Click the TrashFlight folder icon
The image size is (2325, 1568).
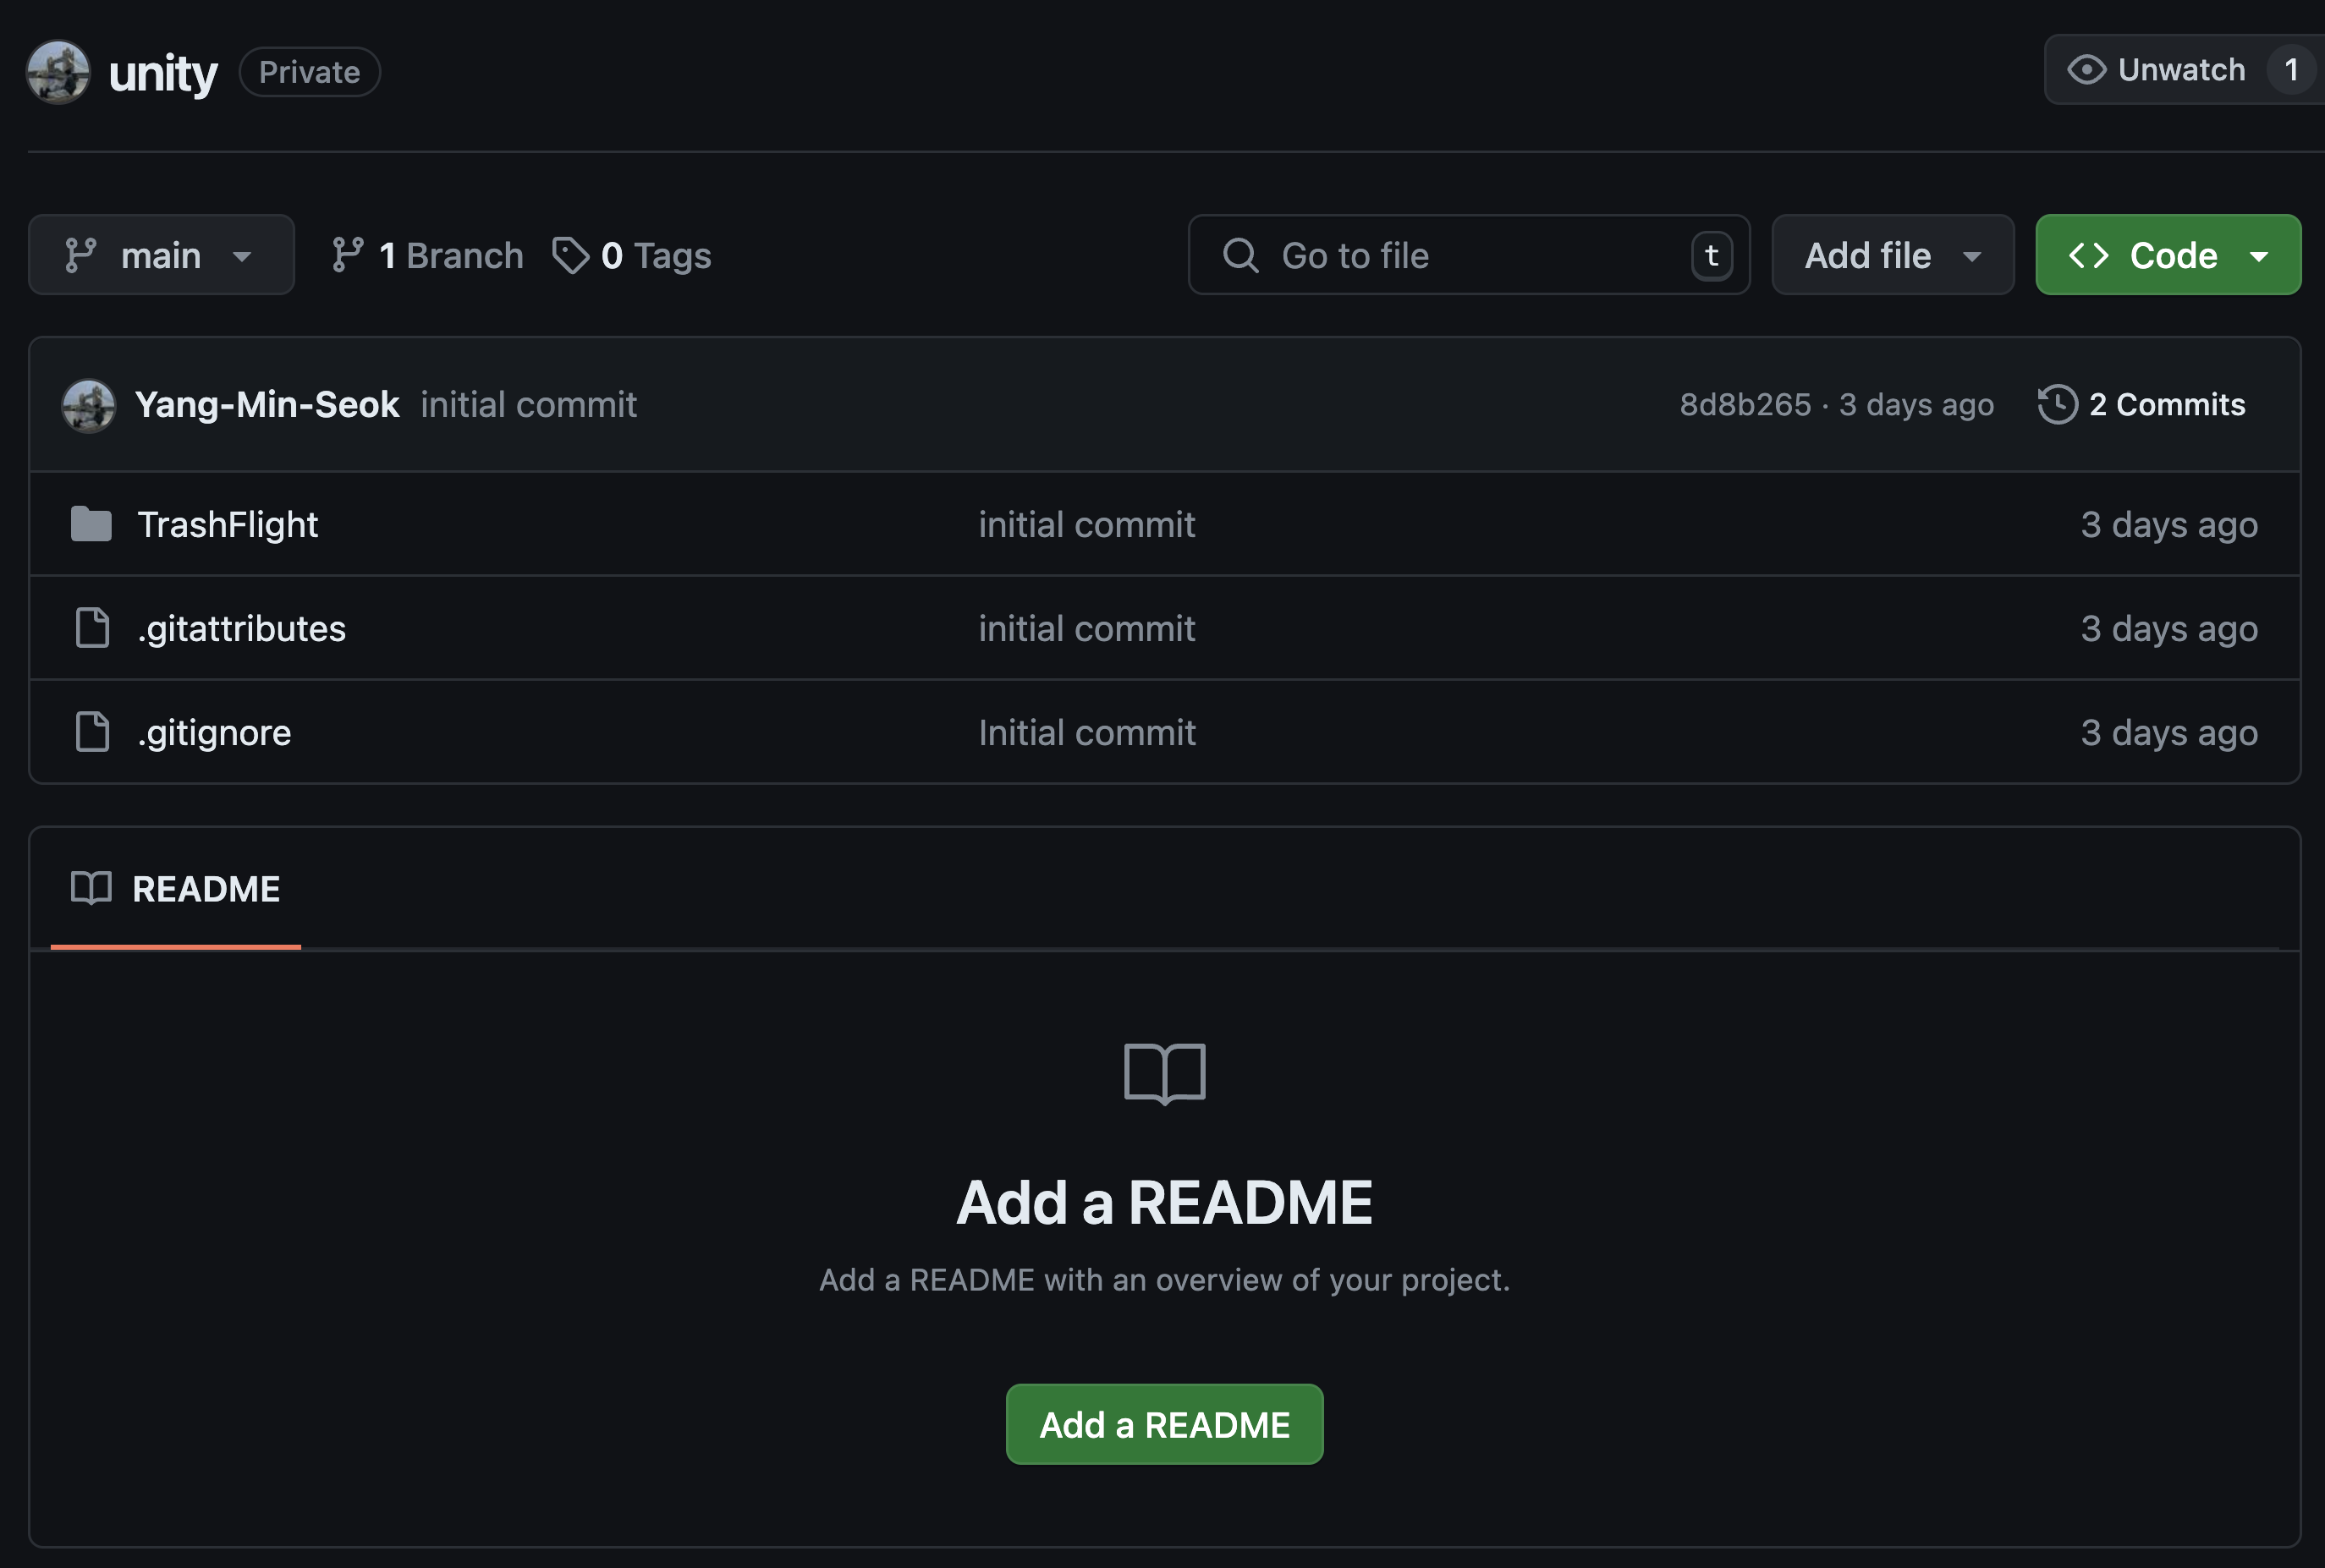(91, 524)
